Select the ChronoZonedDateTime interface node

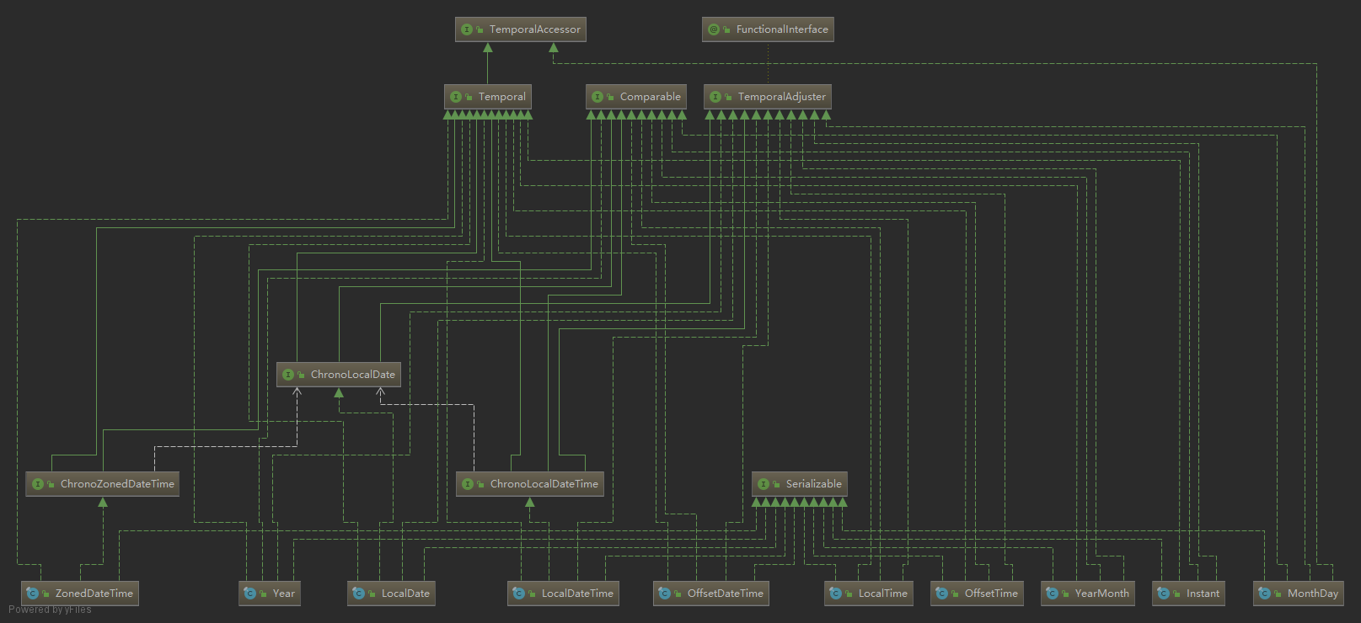(103, 484)
